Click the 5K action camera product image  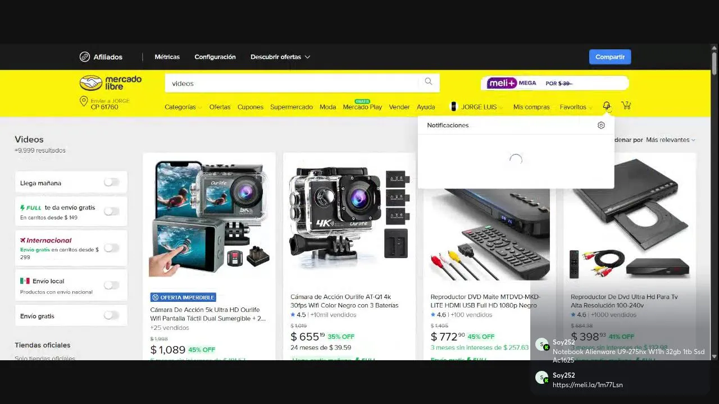pos(209,219)
